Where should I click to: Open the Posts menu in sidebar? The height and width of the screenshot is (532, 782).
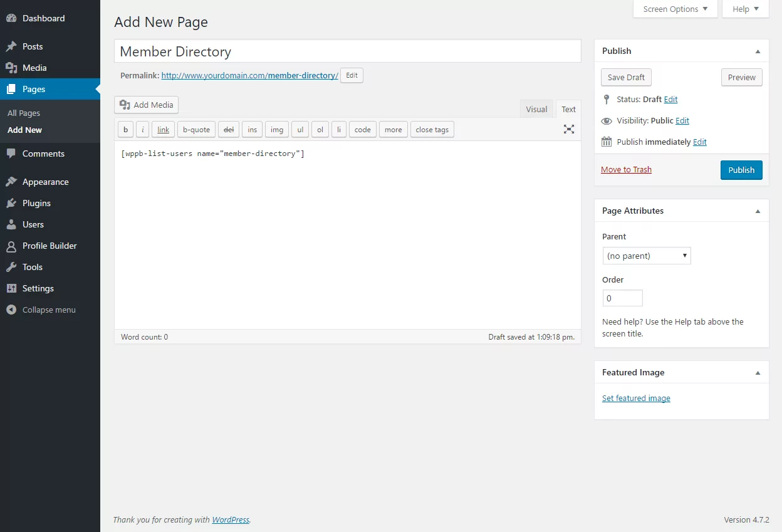tap(33, 46)
